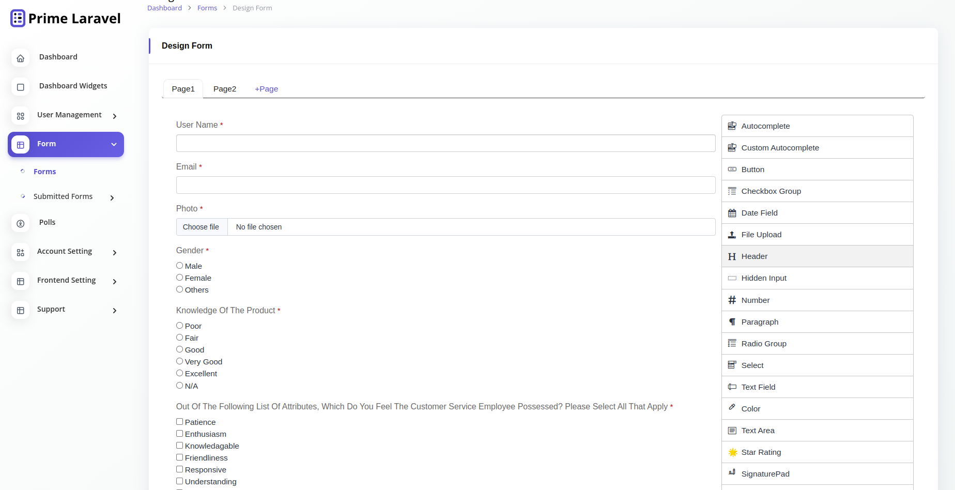Click the Dashboard home icon
The width and height of the screenshot is (955, 490).
pos(21,58)
